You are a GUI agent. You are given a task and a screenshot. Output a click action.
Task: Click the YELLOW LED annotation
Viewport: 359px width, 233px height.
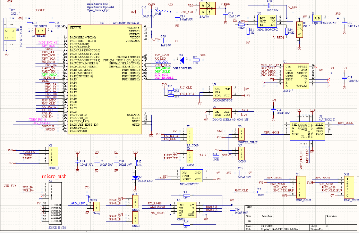pos(182,68)
